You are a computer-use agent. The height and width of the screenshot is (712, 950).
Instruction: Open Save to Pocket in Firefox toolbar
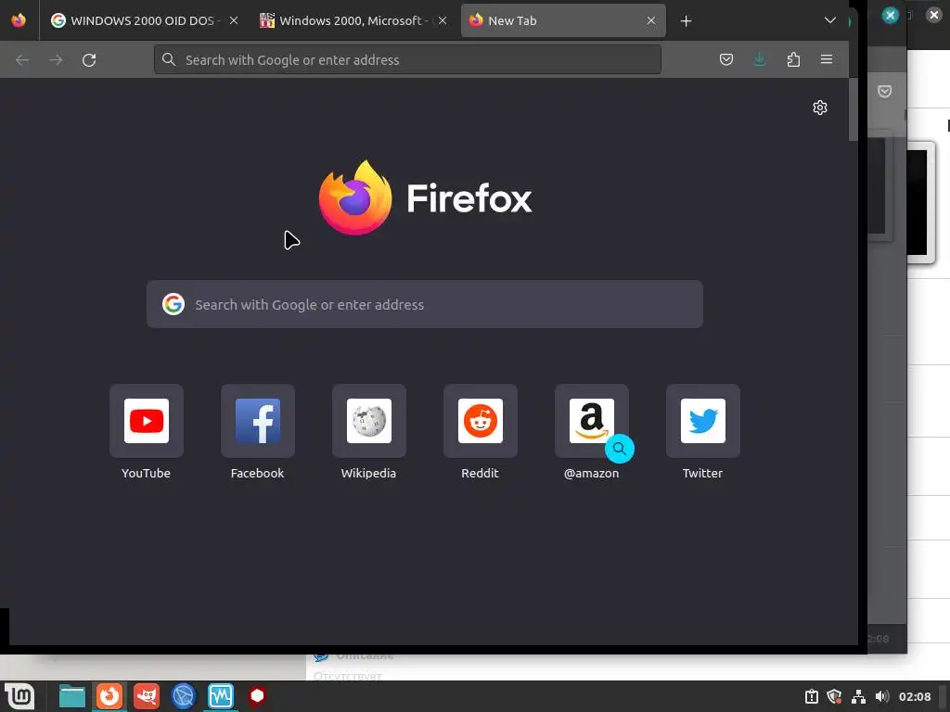pos(726,59)
